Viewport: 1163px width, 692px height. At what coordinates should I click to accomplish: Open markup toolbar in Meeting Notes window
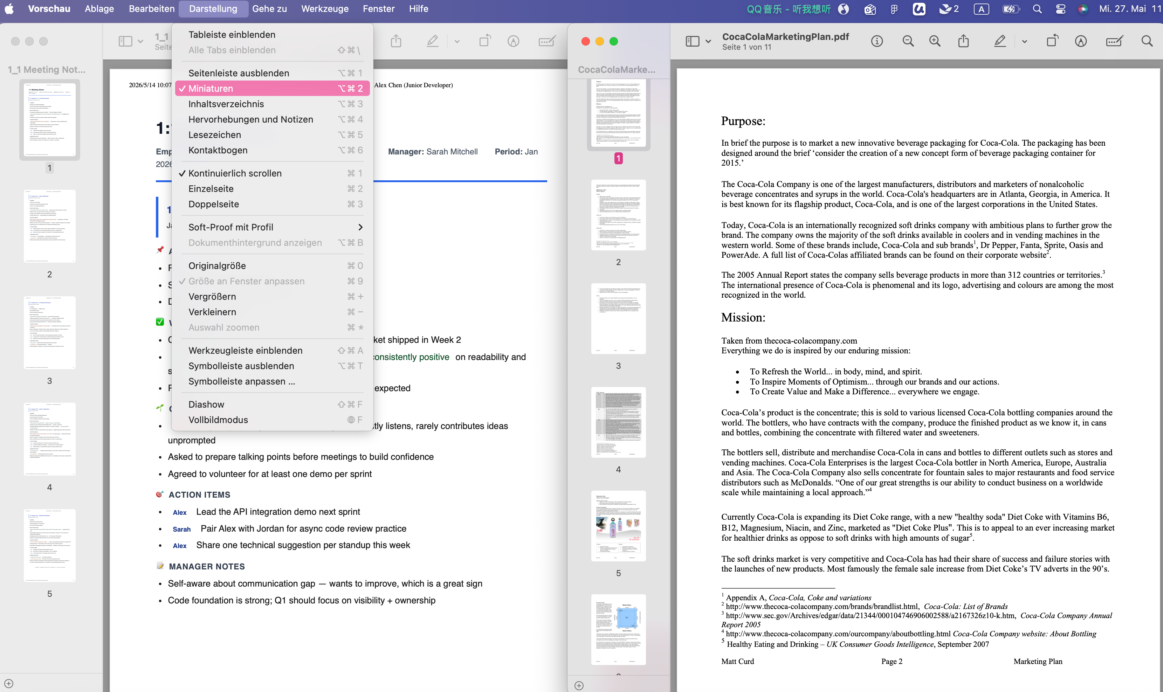[x=514, y=42]
